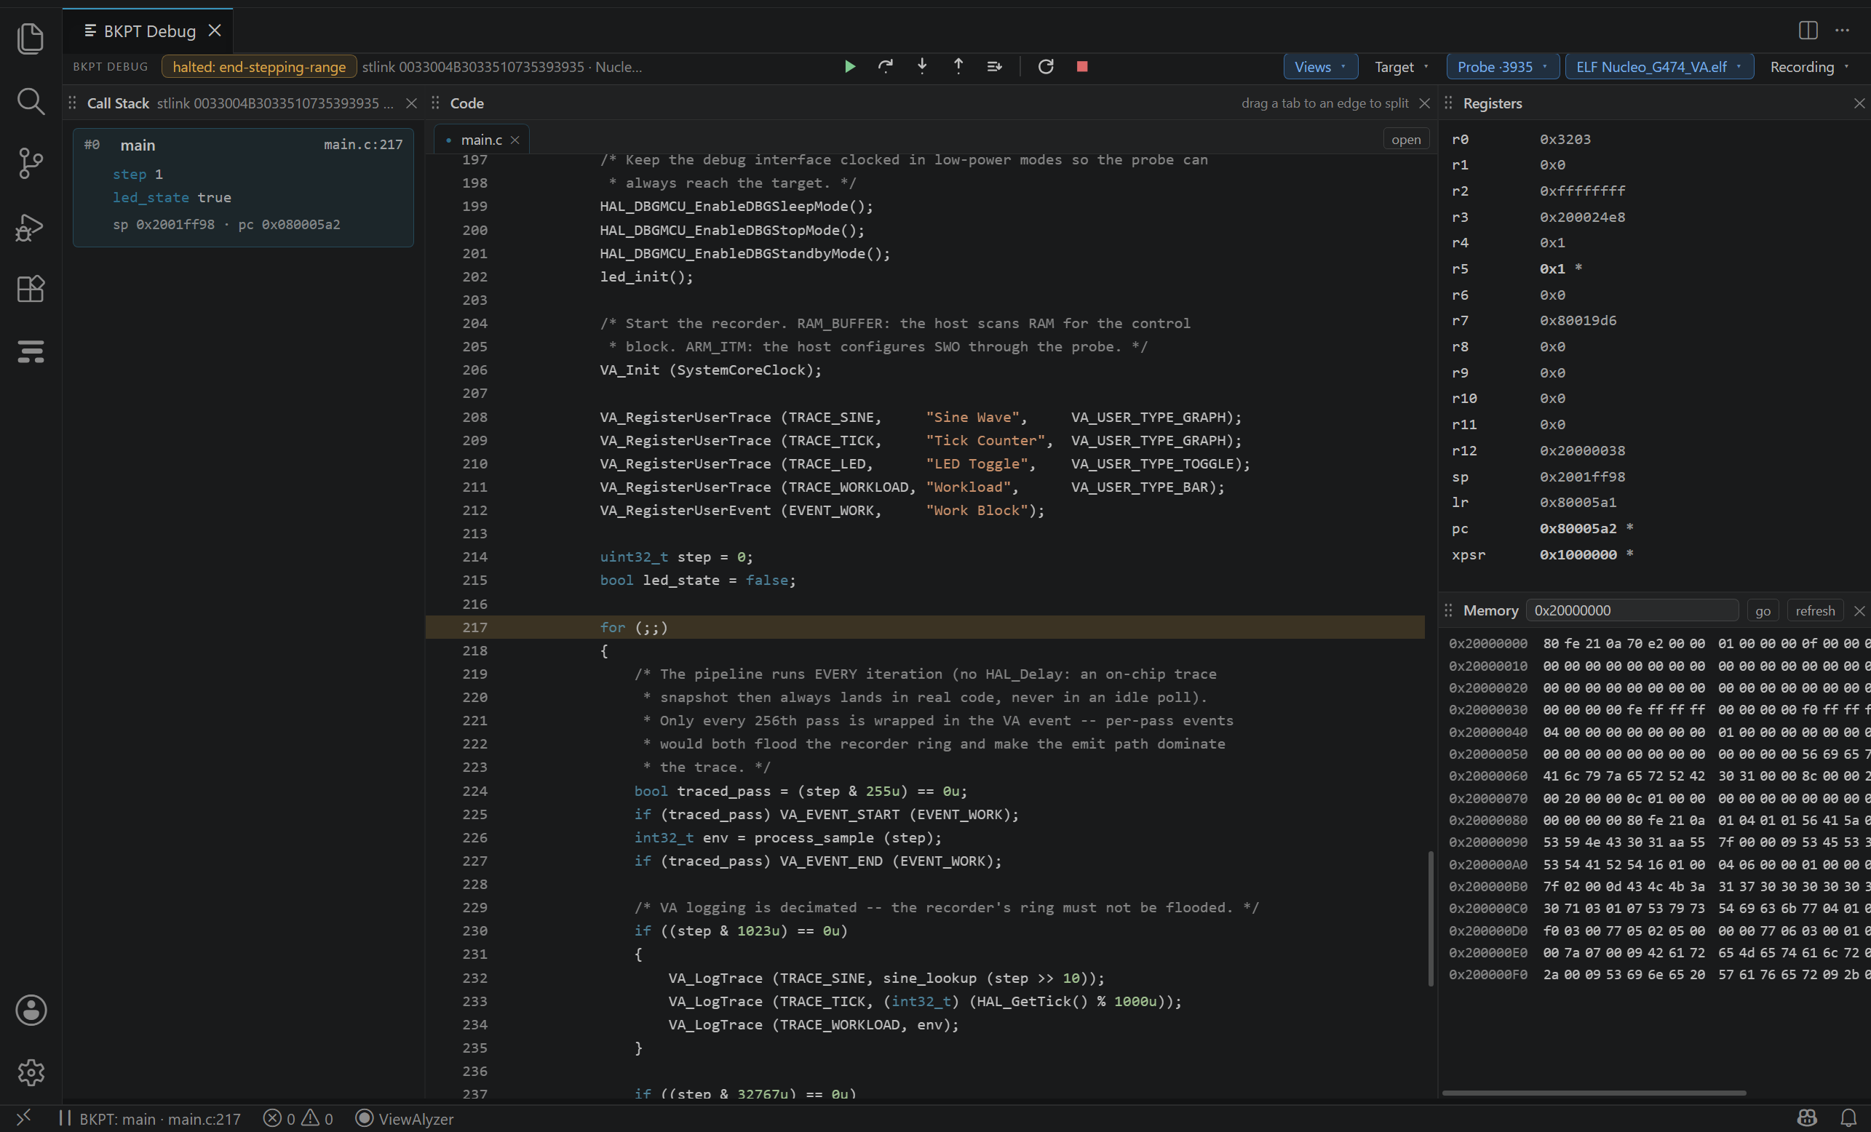This screenshot has width=1871, height=1132.
Task: Click the step variable in call stack
Action: (129, 174)
